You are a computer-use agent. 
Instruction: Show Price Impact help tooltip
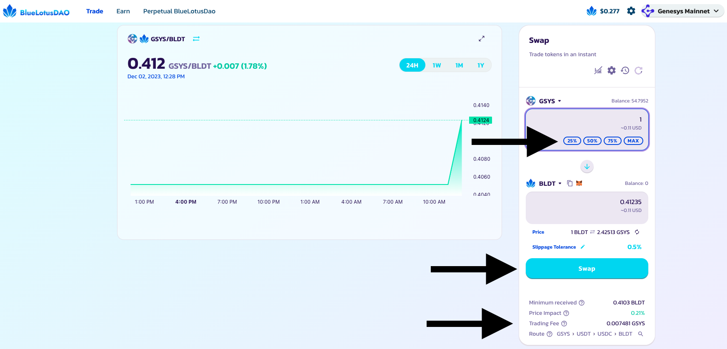pyautogui.click(x=566, y=313)
